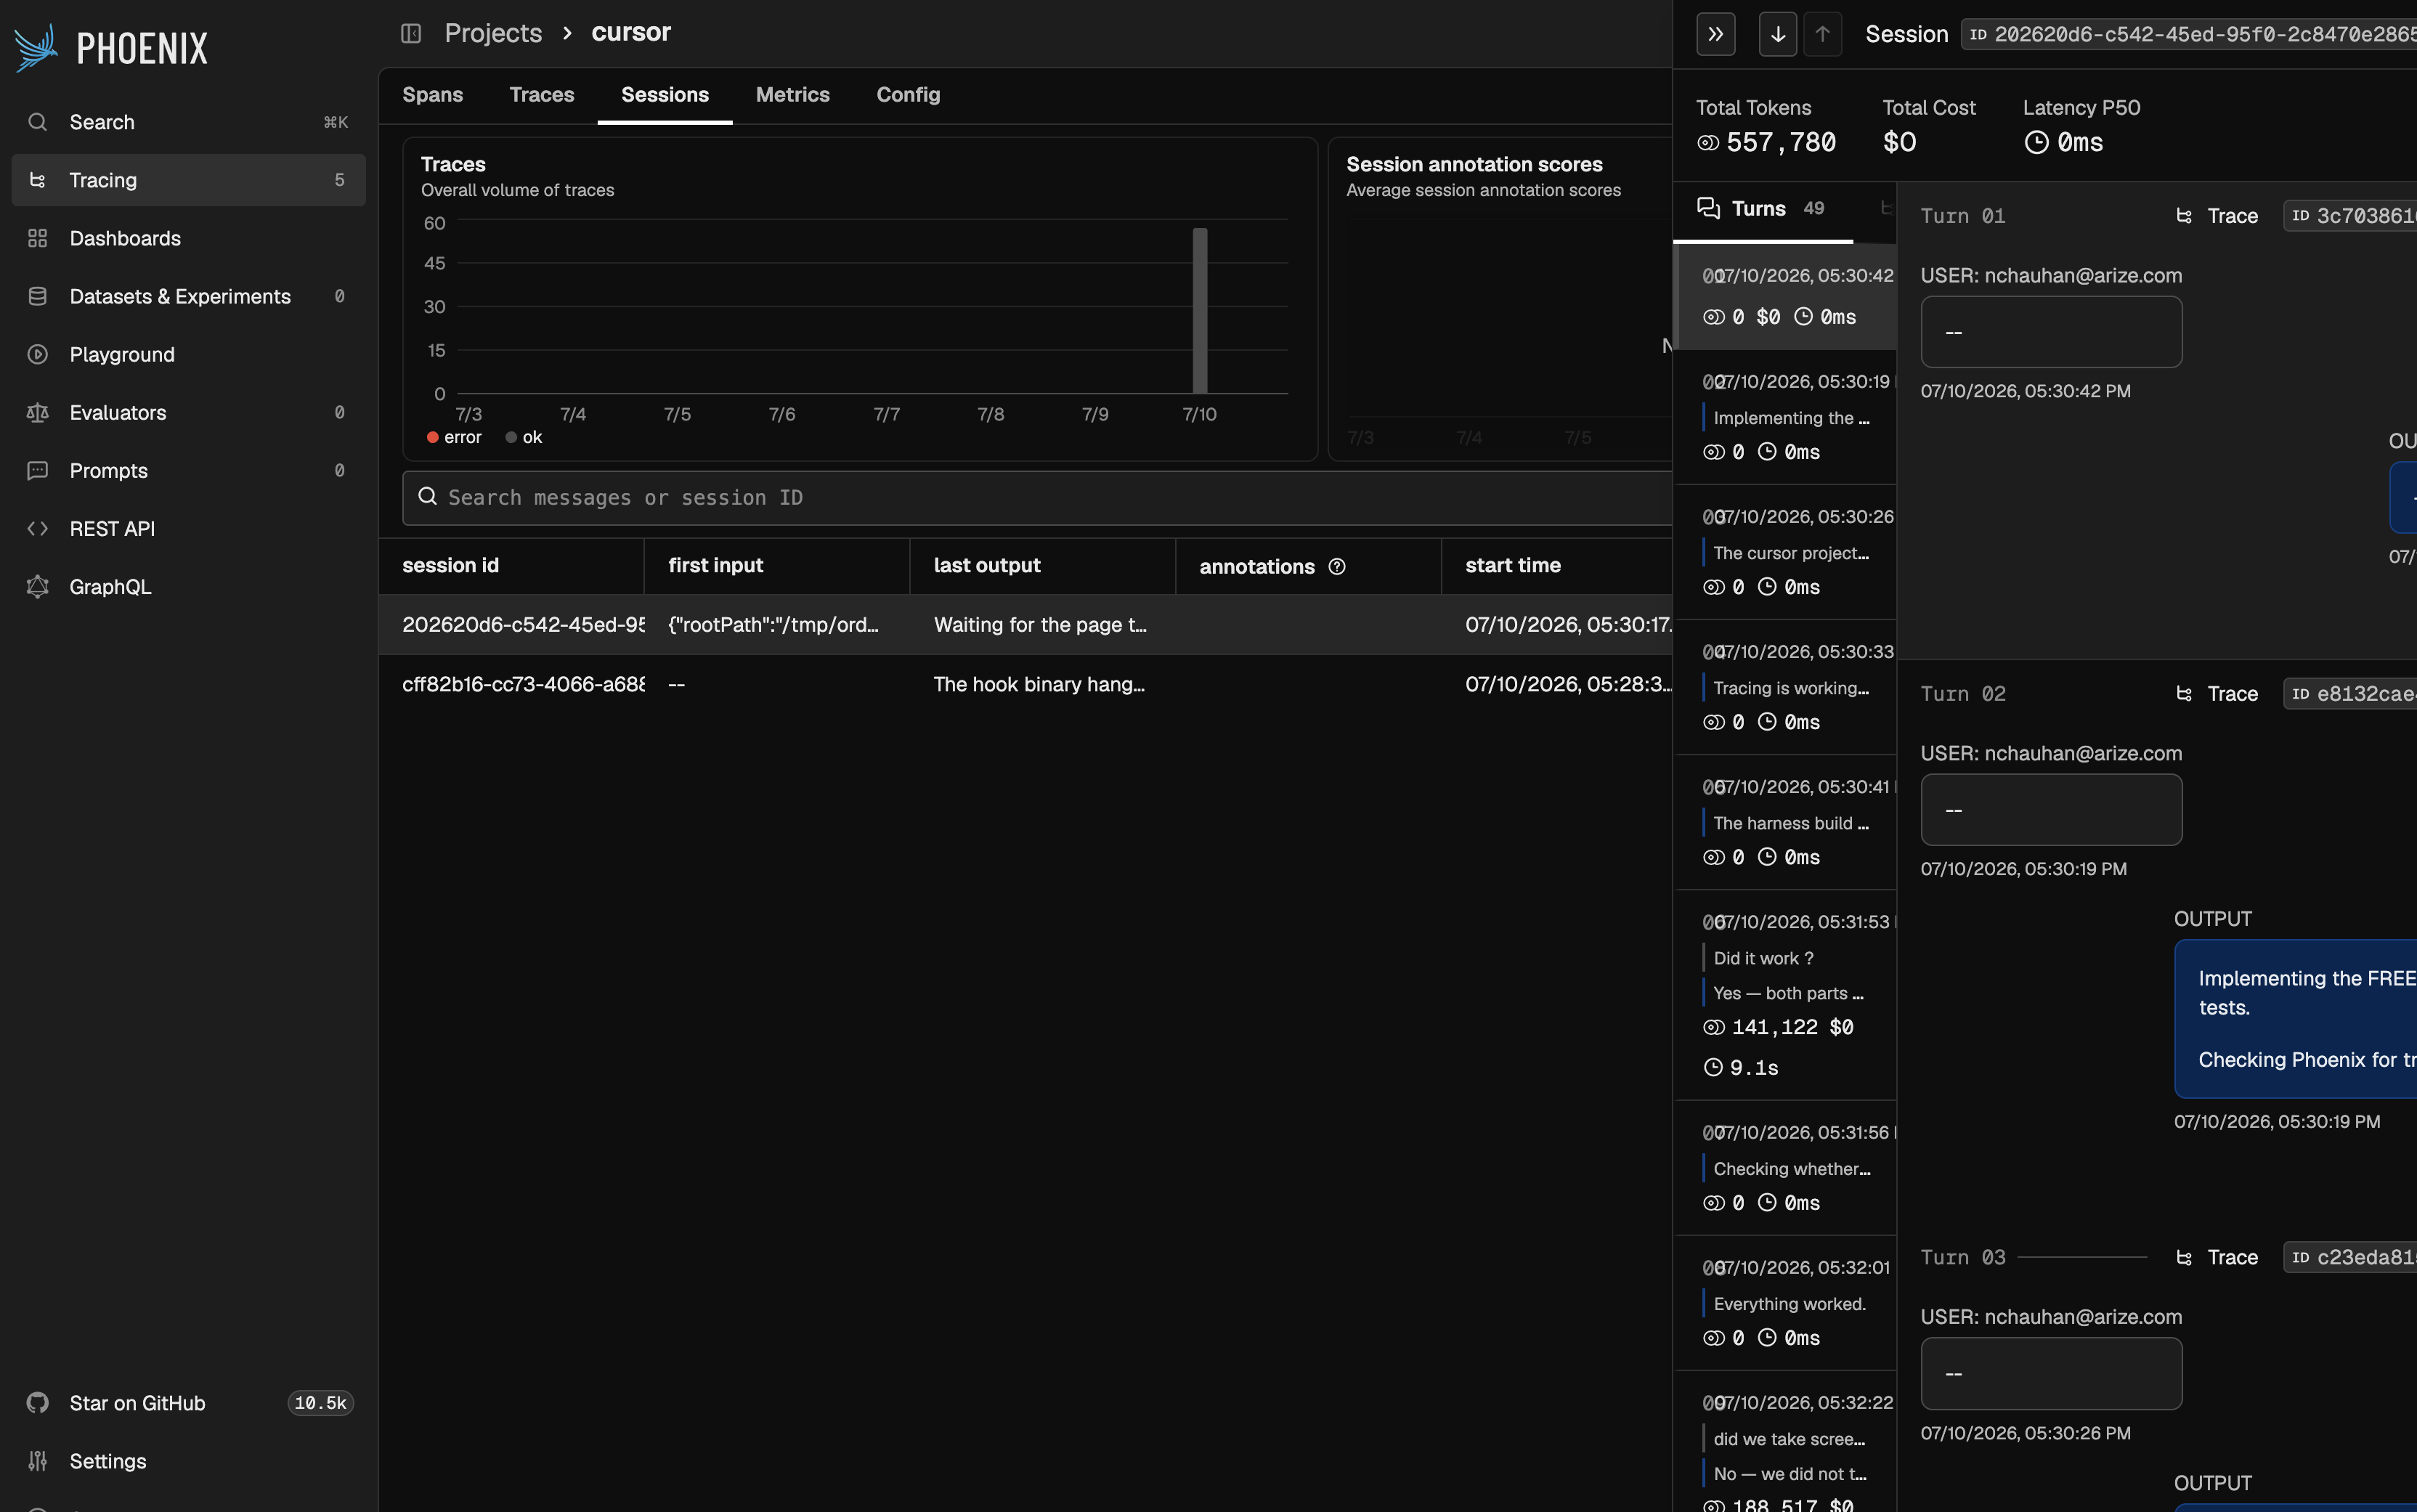
Task: Click the session ID 202620d6 badge
Action: click(x=2189, y=34)
